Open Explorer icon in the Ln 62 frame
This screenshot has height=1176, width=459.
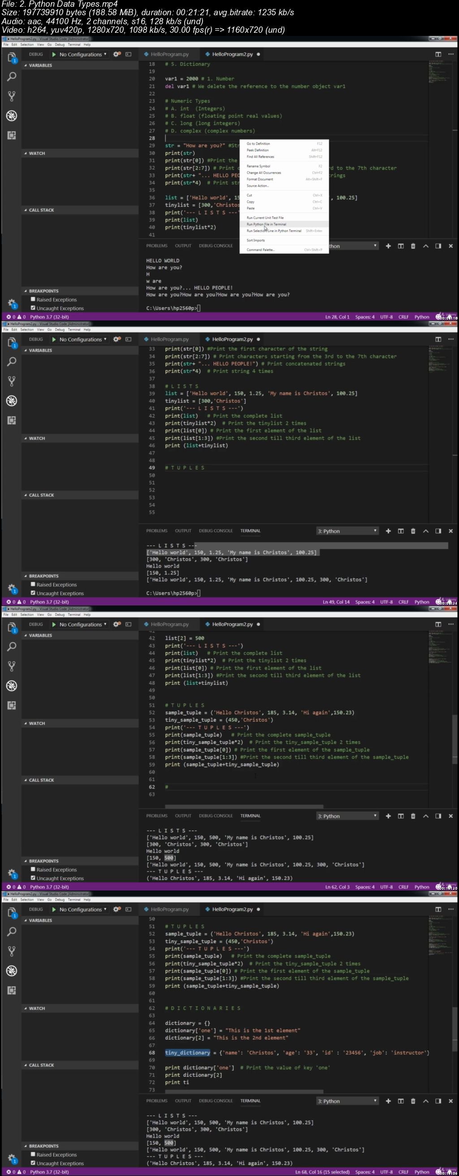click(12, 627)
